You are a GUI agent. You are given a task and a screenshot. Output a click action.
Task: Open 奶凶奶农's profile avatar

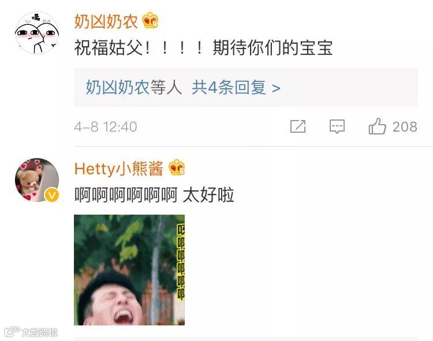pyautogui.click(x=37, y=33)
